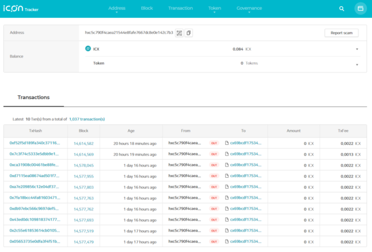The height and width of the screenshot is (252, 372).
Task: Open transaction 0xf52f5d189fa340c37116...
Action: pos(35,143)
